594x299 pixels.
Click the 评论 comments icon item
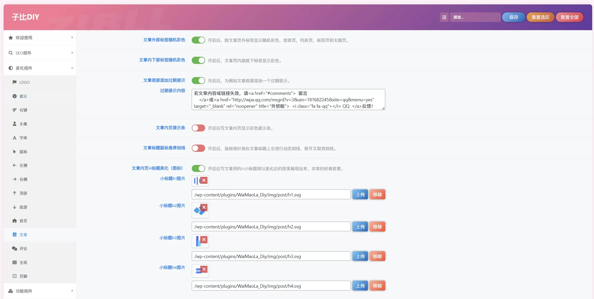pos(40,249)
